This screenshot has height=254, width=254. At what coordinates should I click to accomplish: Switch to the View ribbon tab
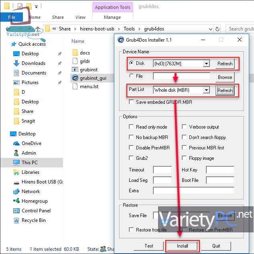click(x=80, y=17)
